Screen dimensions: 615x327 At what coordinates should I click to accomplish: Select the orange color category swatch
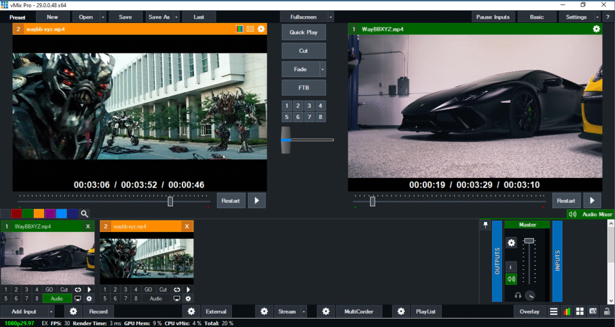tap(39, 213)
